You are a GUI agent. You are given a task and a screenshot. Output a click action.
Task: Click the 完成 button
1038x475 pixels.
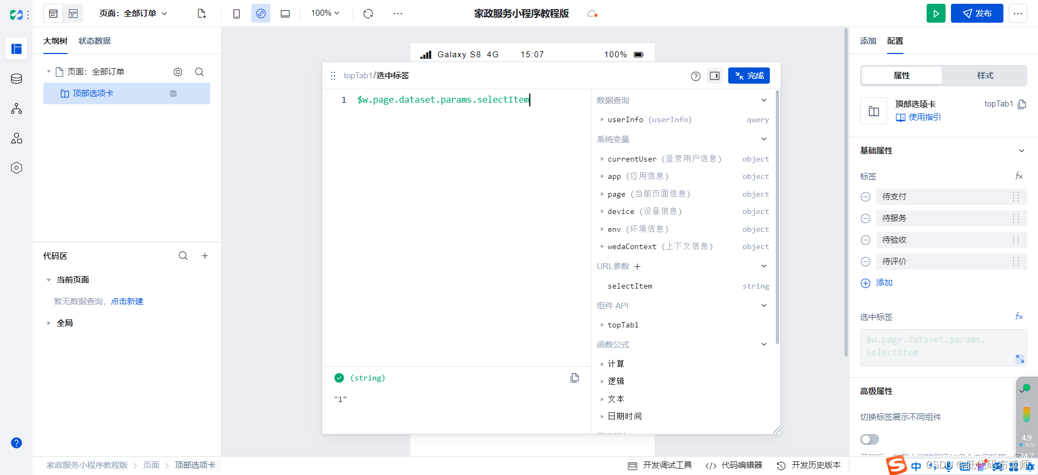[749, 76]
